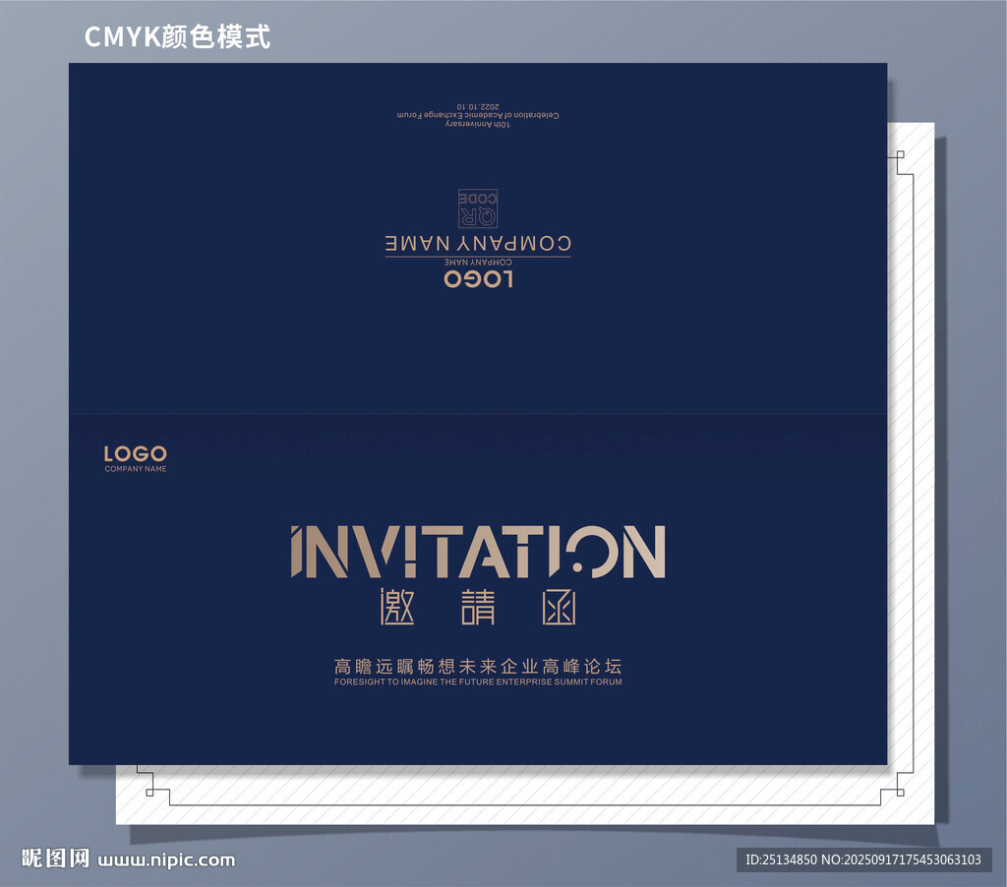Click the inverted "2022.10.10" date

coord(479,106)
